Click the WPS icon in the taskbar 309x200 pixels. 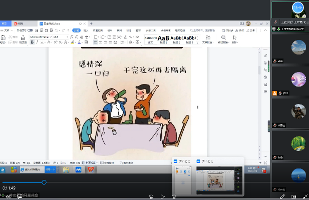pyautogui.click(x=91, y=170)
